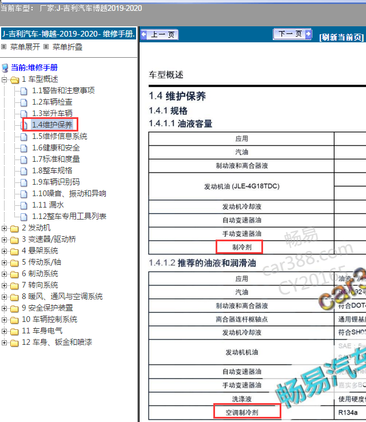Click the folder icon of 8 暖风、通风与空调系统
This screenshot has width=366, height=422.
click(14, 297)
